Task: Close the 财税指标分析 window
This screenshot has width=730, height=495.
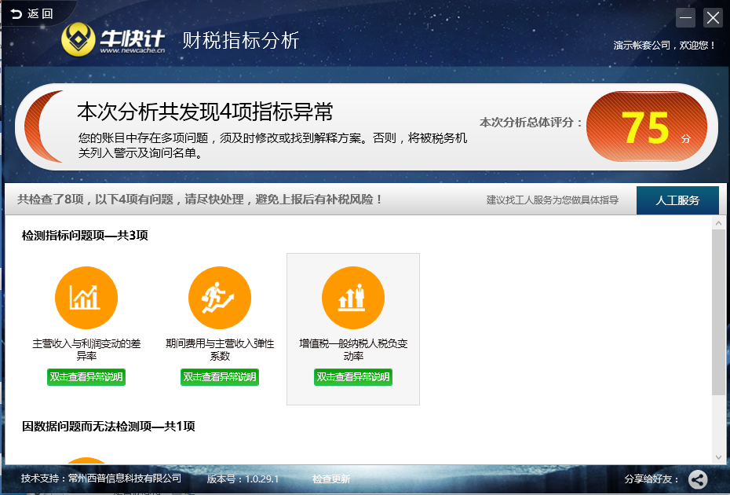Action: pos(713,18)
